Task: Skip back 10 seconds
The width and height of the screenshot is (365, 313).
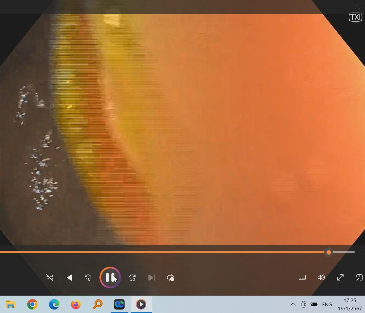Action: point(88,278)
